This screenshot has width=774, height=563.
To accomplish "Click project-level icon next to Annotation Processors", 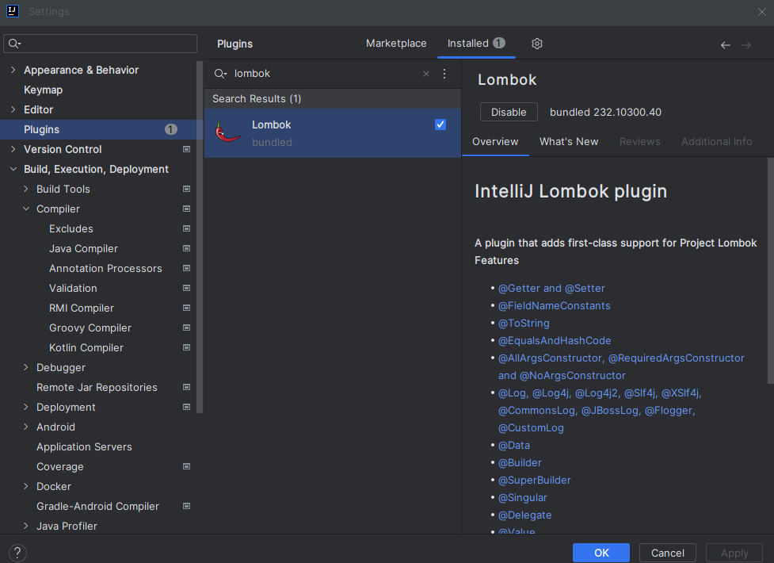I will pyautogui.click(x=187, y=268).
